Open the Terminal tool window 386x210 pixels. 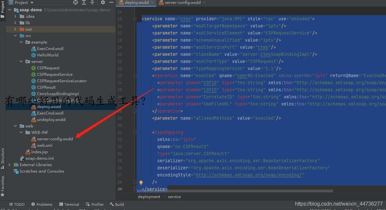click(x=68, y=205)
